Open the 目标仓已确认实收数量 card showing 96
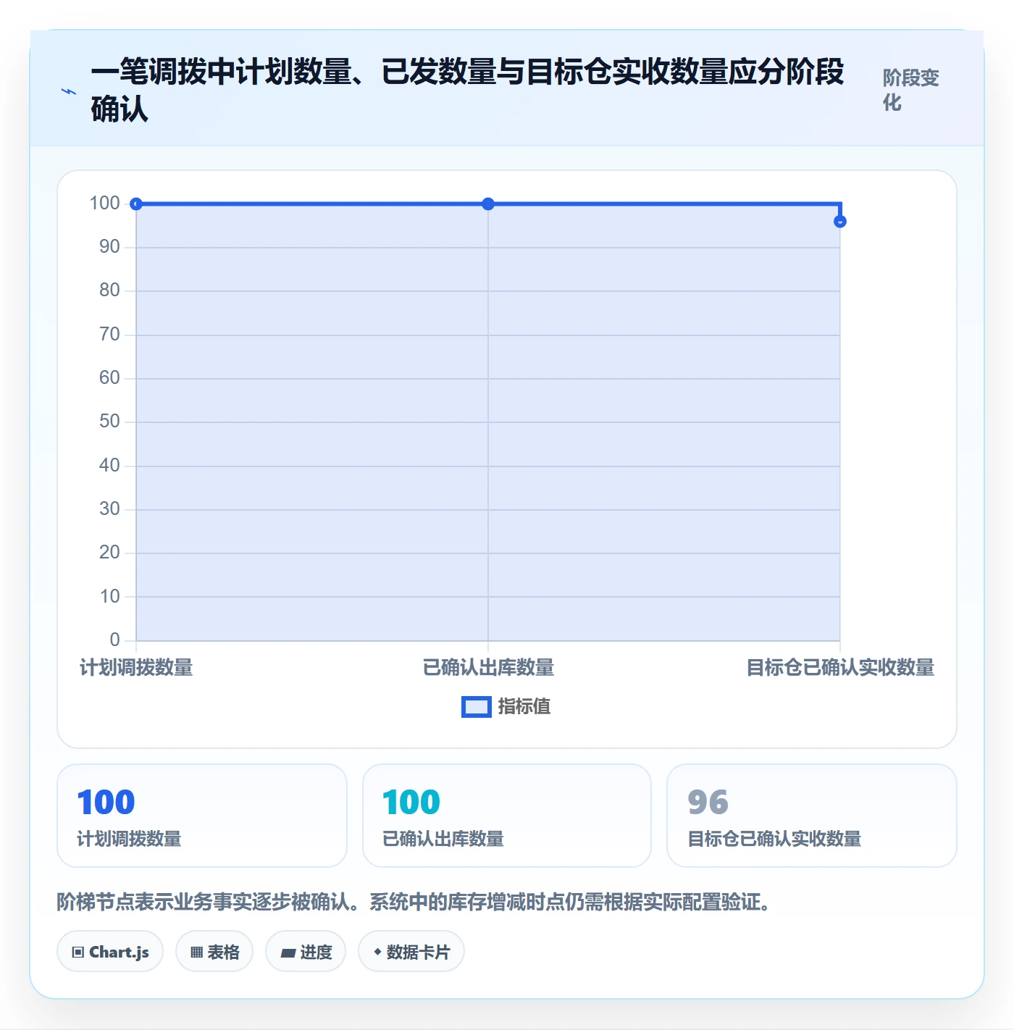 point(812,816)
